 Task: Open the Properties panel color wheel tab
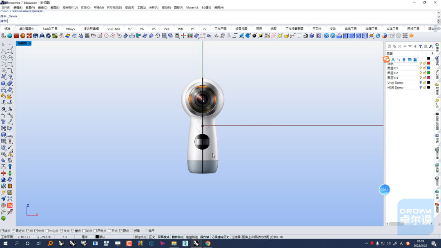tap(437, 44)
